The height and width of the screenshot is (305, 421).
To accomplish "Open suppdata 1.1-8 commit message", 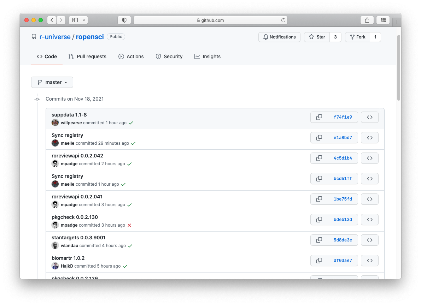I will [x=69, y=115].
